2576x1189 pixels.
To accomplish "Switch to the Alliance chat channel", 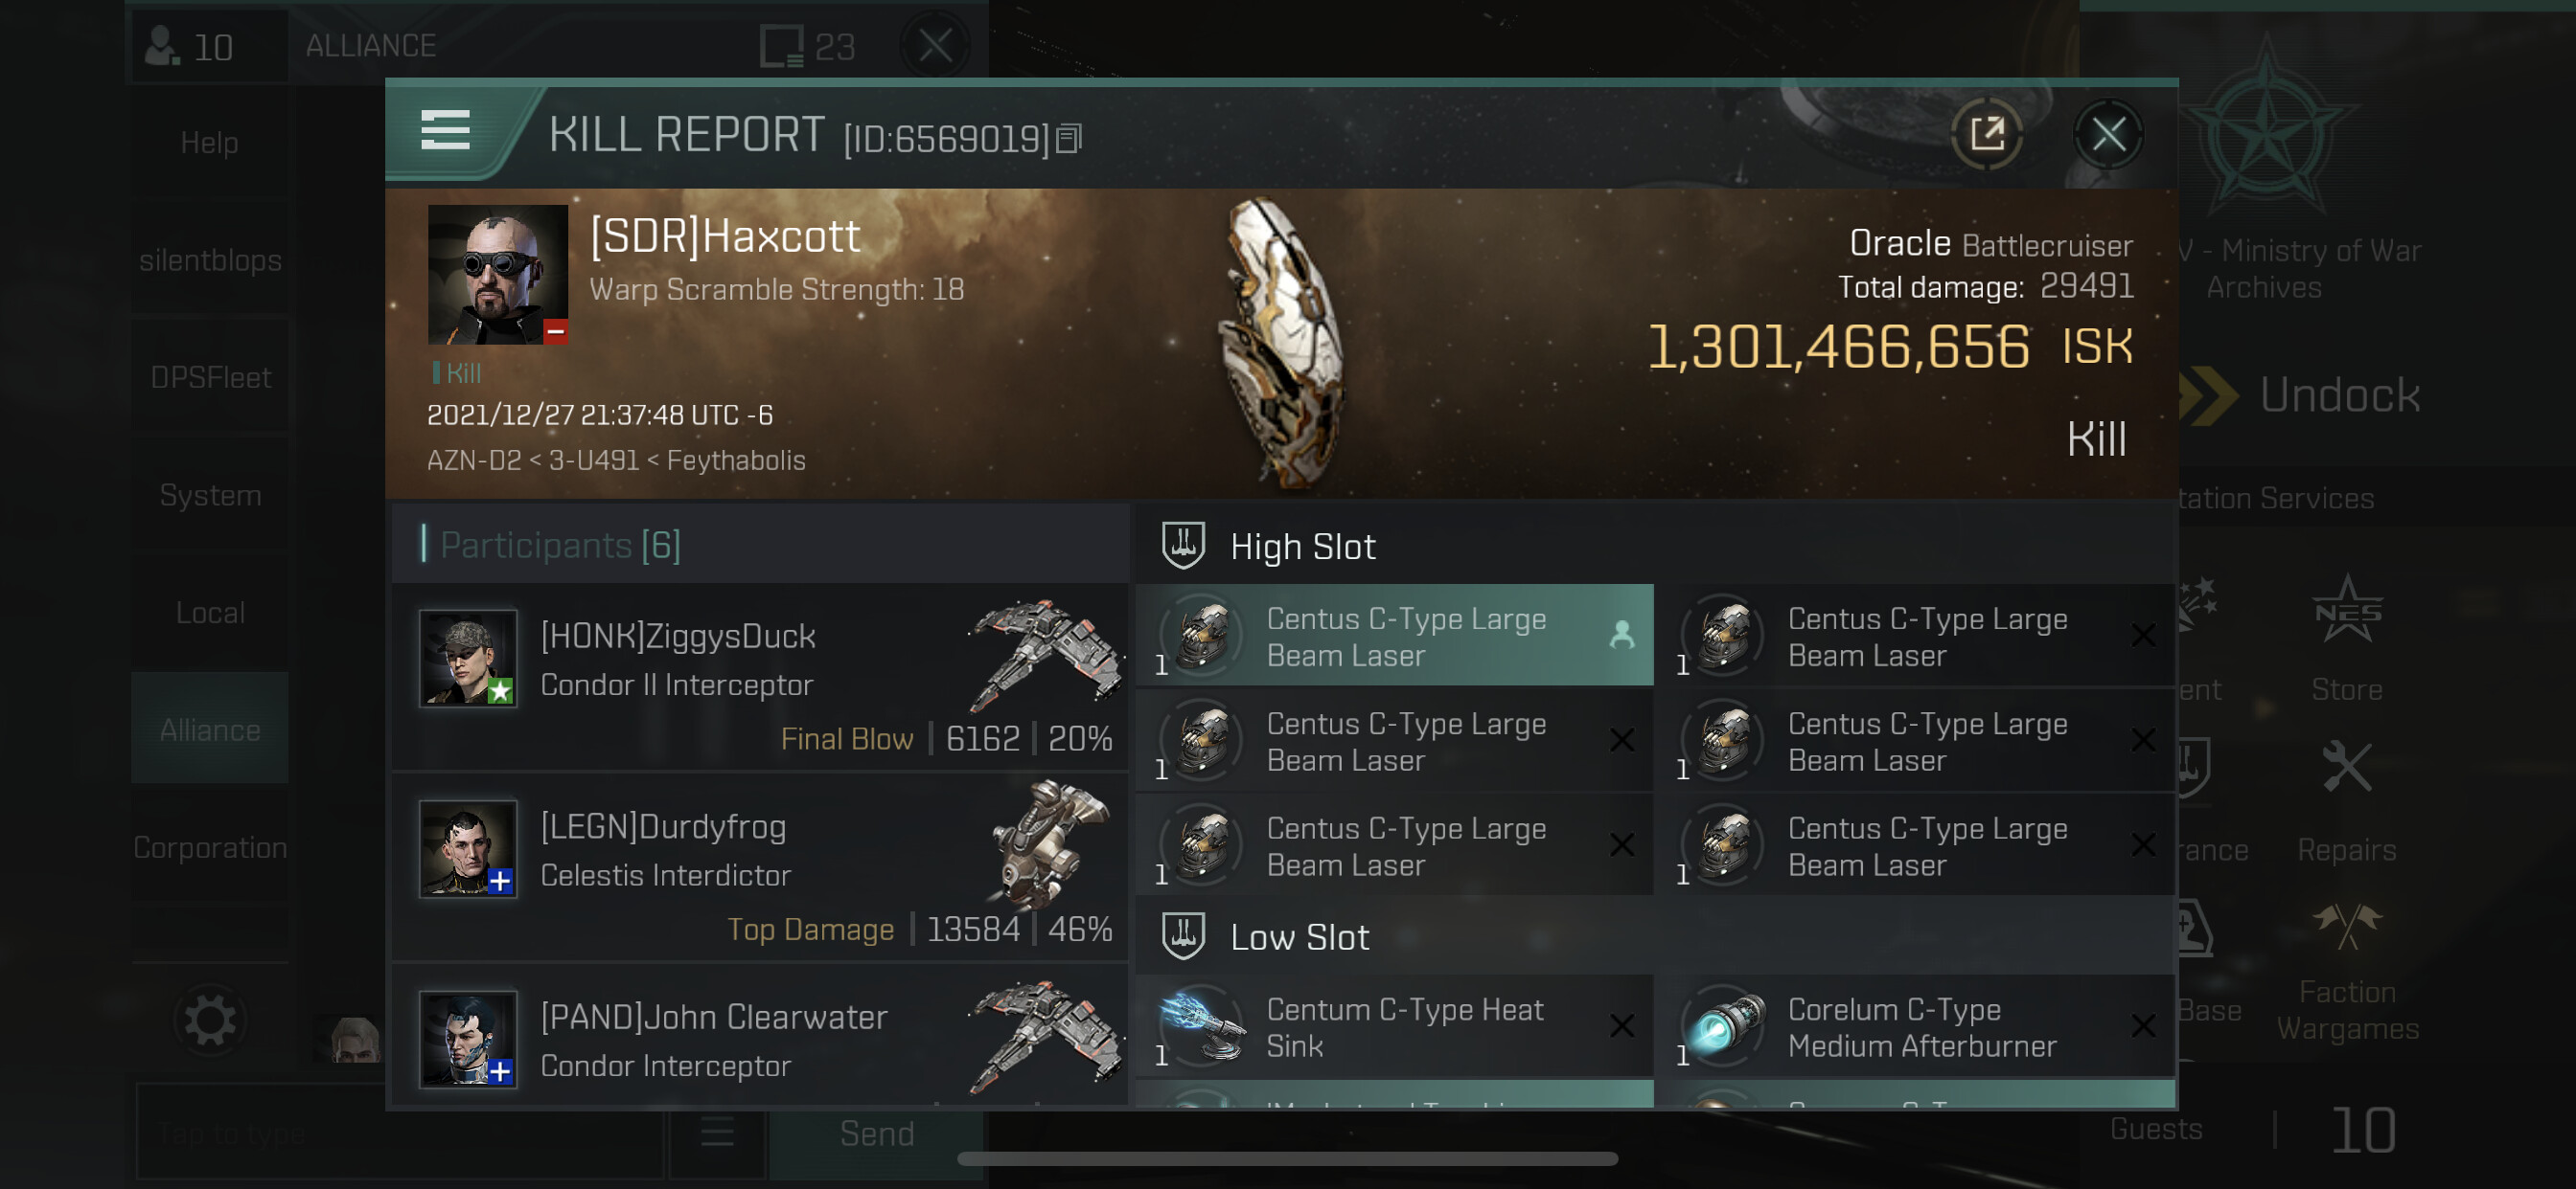I will 210,729.
